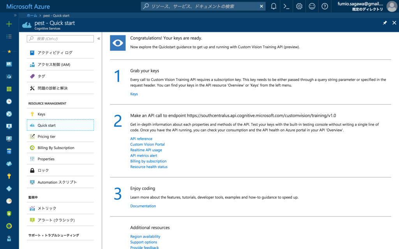Focus the top resource search field

[203, 6]
